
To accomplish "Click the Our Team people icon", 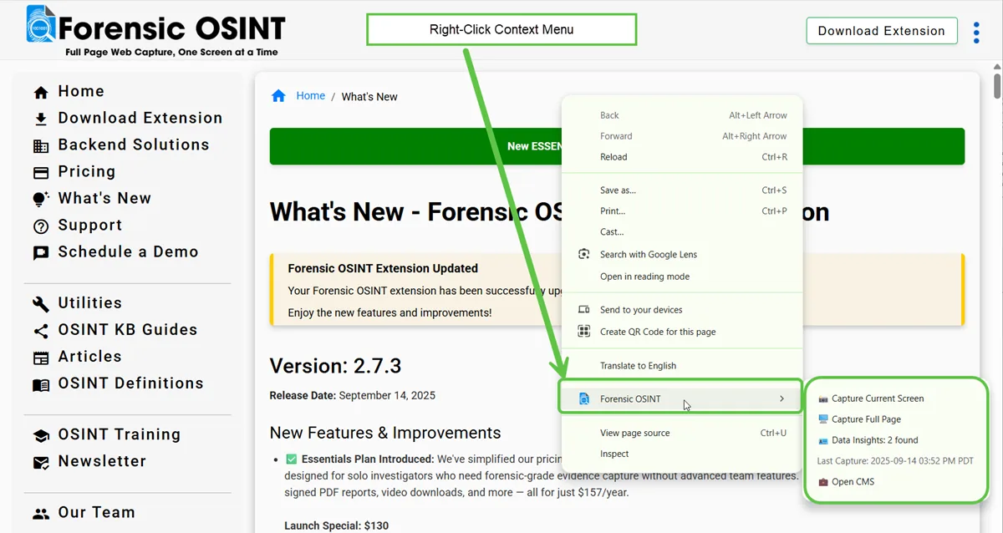I will pyautogui.click(x=40, y=513).
